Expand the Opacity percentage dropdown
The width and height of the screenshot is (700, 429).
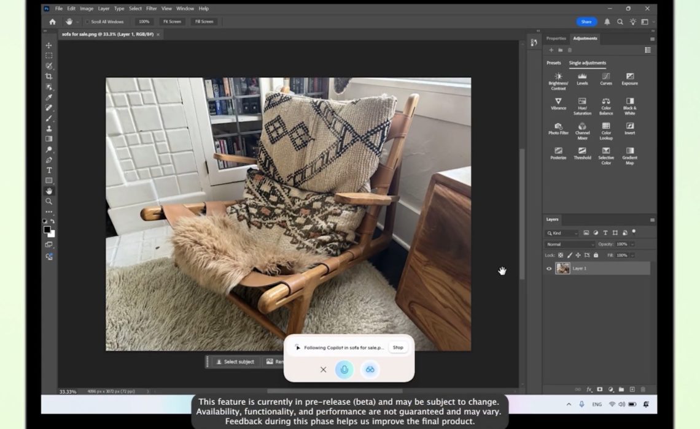tap(632, 244)
